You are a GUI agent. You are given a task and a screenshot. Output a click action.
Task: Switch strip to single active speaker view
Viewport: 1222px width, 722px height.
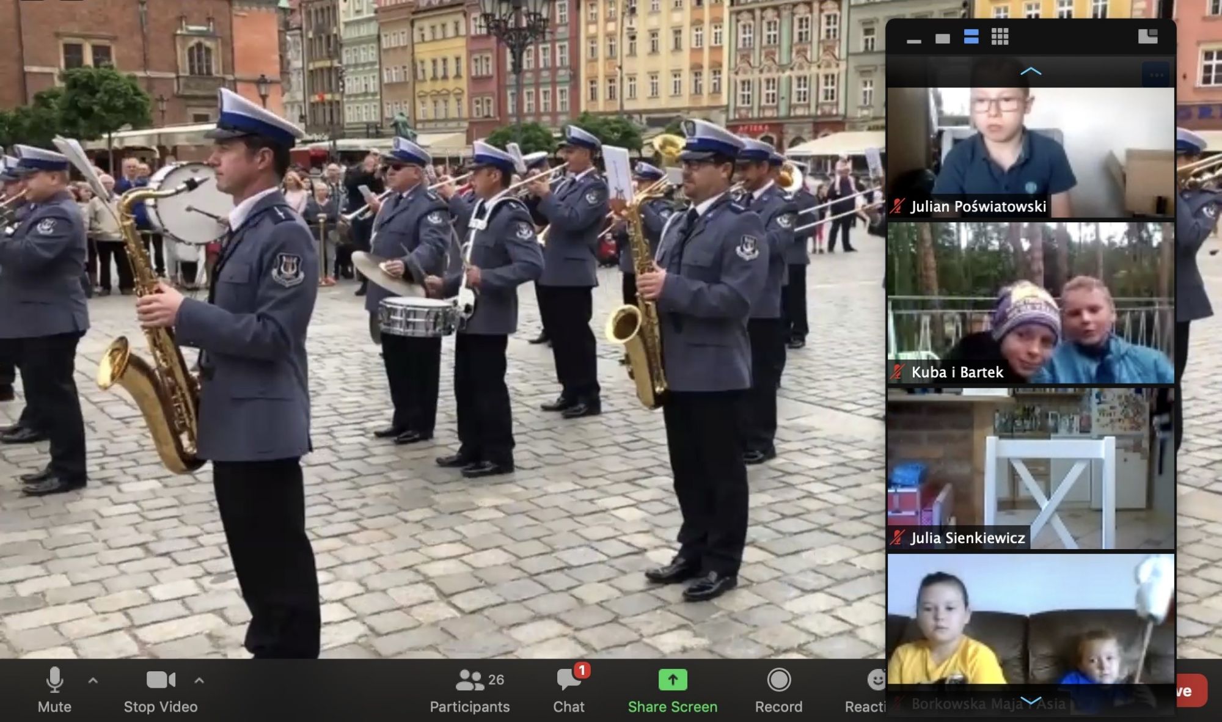click(x=943, y=38)
